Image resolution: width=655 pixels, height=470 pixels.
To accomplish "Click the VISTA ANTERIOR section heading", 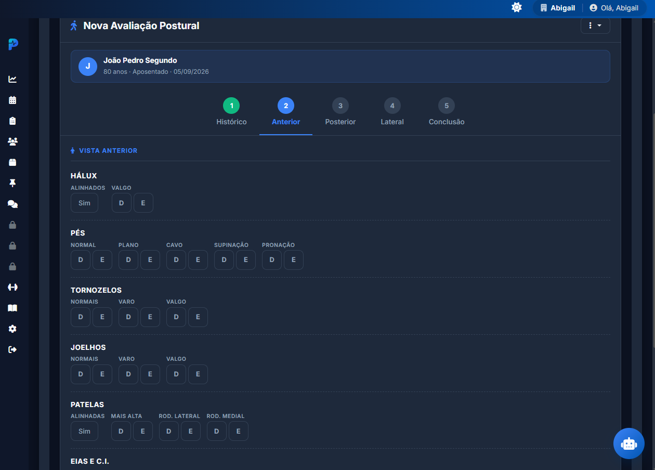I will pos(104,151).
